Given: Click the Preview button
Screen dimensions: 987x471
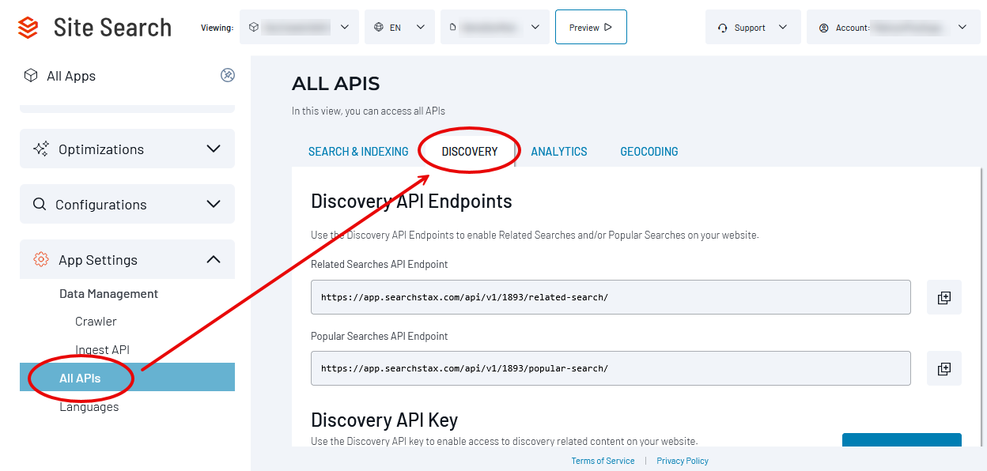Looking at the screenshot, I should (x=591, y=27).
